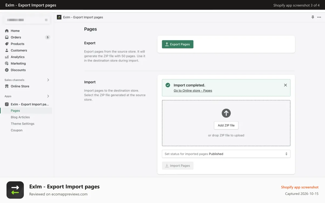Click the Discounts badge icon
The width and height of the screenshot is (325, 203).
7,70
